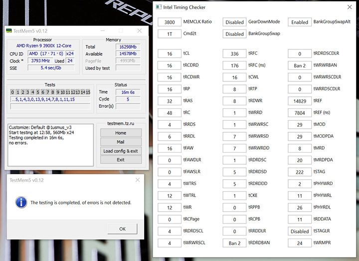The height and width of the screenshot is (261, 359).
Task: Click test number 15 box in Tests
Action: [x=88, y=92]
